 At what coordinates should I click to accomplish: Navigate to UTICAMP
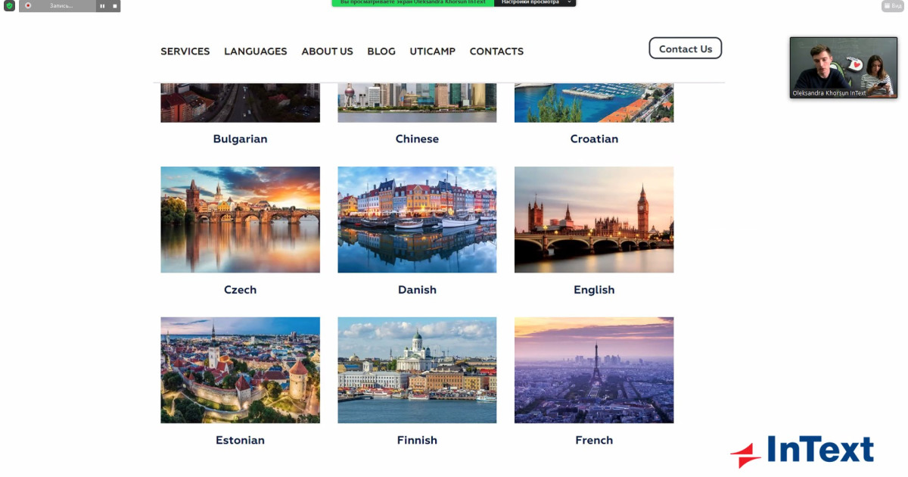(433, 51)
